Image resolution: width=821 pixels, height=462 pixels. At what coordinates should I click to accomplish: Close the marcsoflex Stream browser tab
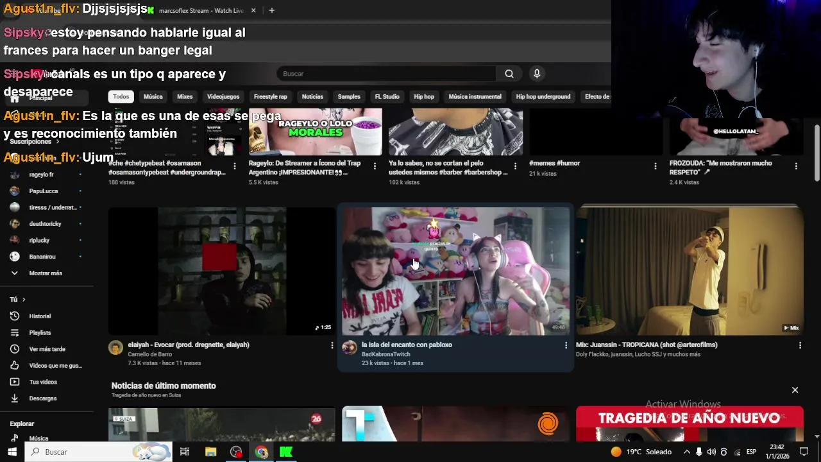tap(253, 10)
